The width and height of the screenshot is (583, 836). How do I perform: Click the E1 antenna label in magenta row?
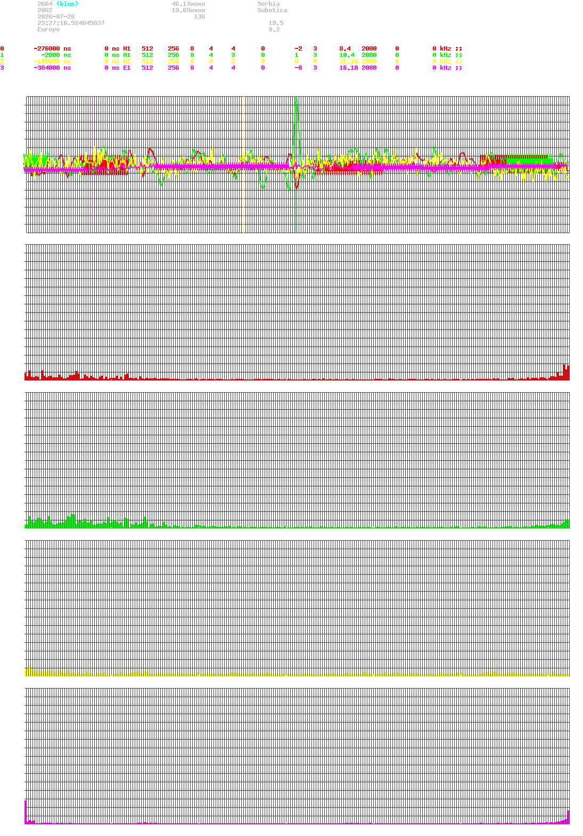pyautogui.click(x=127, y=68)
